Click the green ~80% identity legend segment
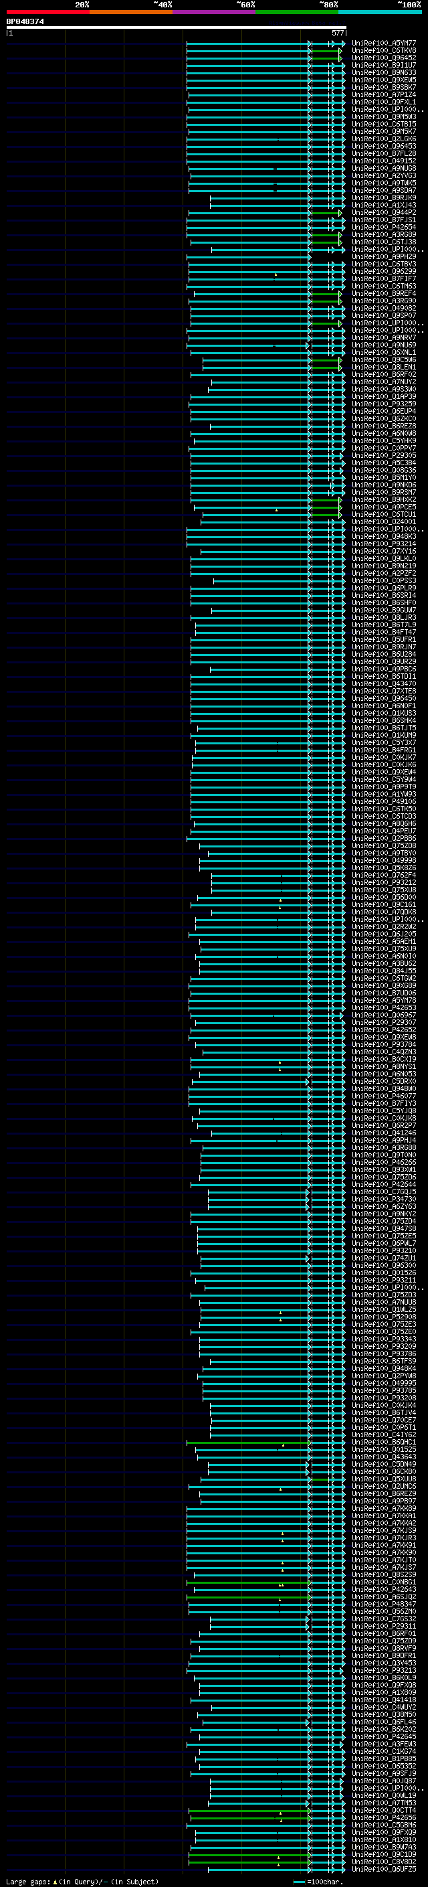Viewport: 428px width, 1887px height. [x=297, y=12]
